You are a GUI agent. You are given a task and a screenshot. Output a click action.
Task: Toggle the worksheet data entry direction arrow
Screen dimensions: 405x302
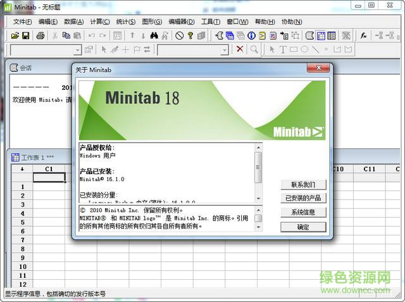[x=22, y=169]
